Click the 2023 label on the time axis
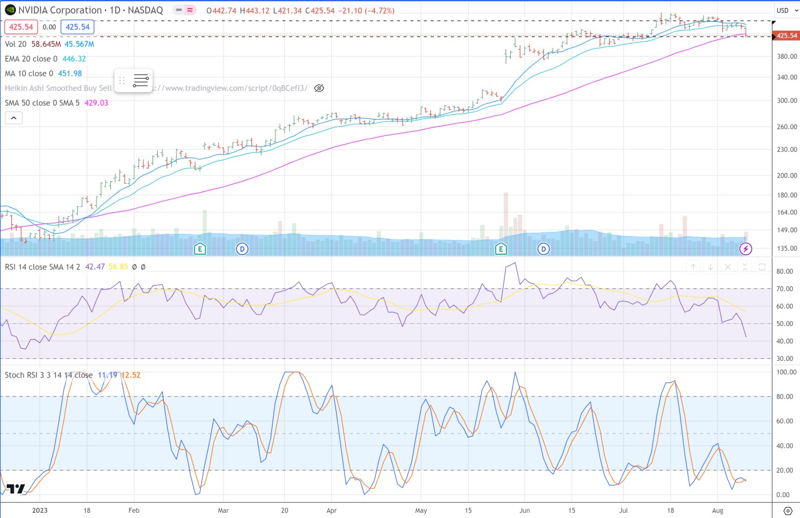 tap(40, 511)
